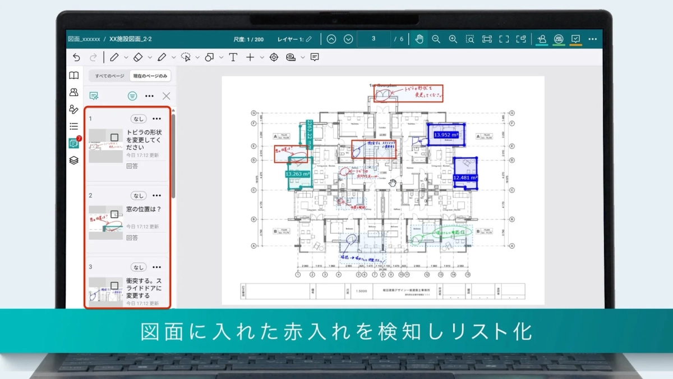Screen dimensions: 673x379
Task: Open the users sidebar panel
Action: (x=73, y=92)
